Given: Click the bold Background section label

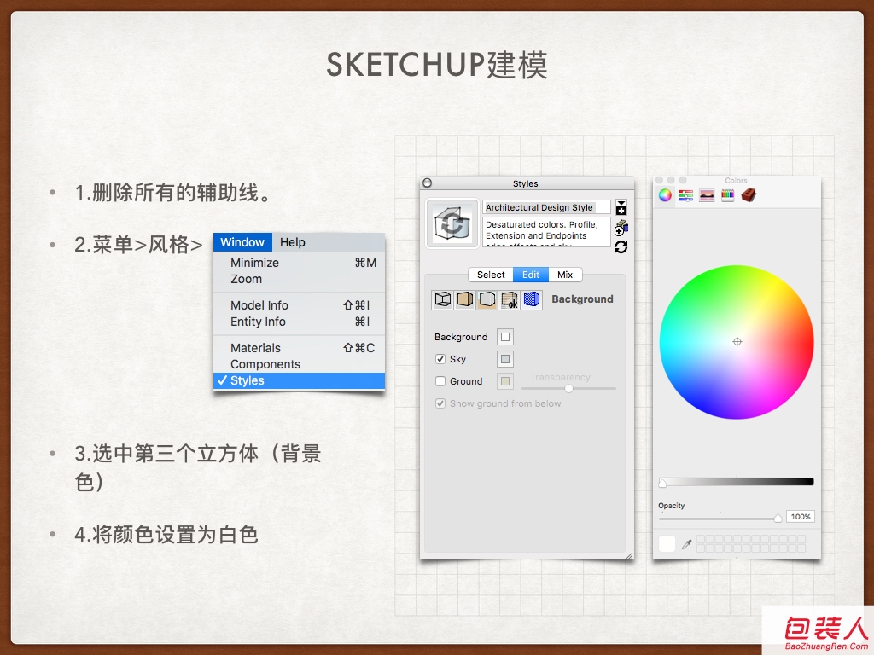Looking at the screenshot, I should click(x=582, y=299).
